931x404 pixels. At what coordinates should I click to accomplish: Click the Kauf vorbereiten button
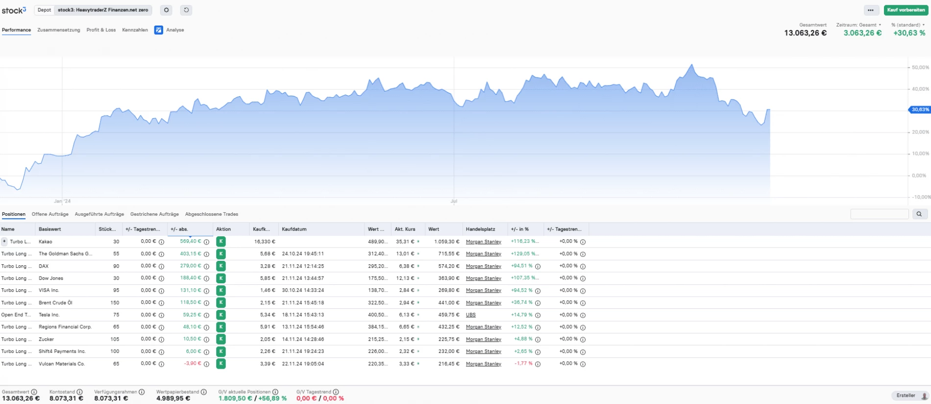[x=906, y=10]
